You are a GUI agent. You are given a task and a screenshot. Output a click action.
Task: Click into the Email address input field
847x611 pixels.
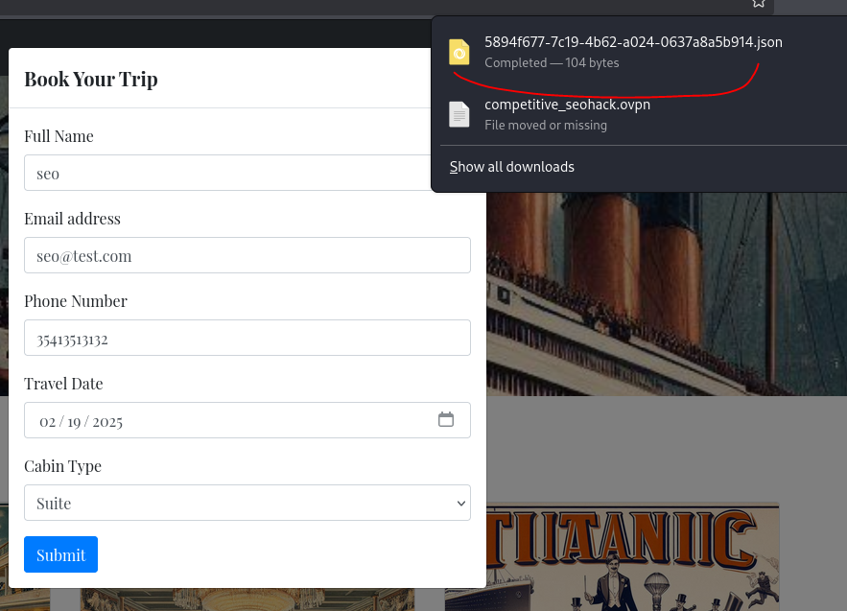pos(247,256)
